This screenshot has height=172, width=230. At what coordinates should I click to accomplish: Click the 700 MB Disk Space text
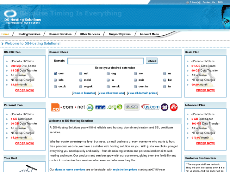coord(23,66)
